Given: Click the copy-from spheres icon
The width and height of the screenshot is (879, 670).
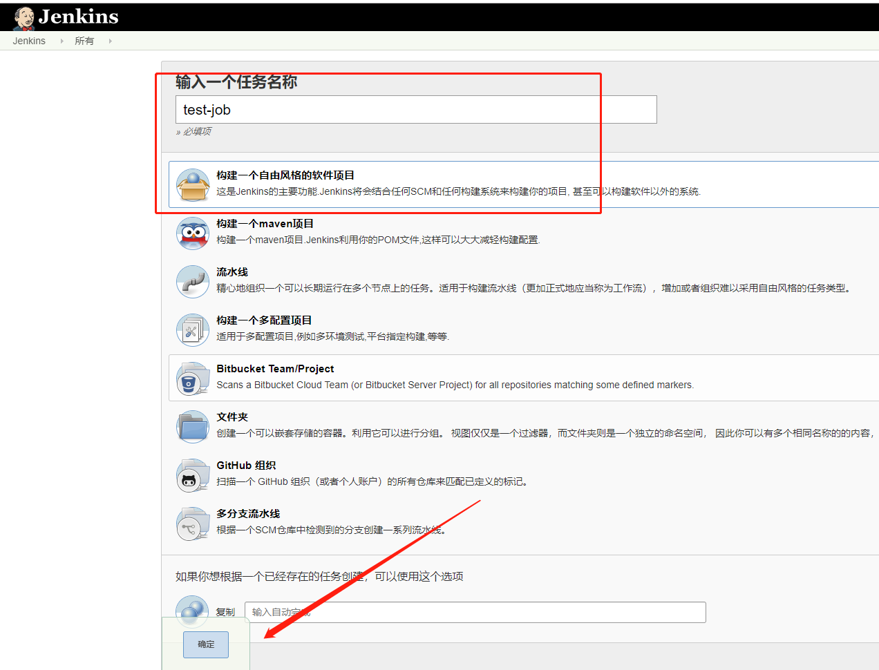Looking at the screenshot, I should (x=193, y=611).
